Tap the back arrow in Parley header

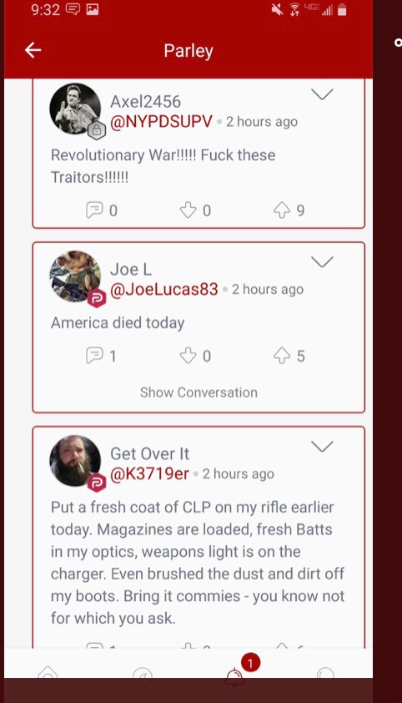33,50
